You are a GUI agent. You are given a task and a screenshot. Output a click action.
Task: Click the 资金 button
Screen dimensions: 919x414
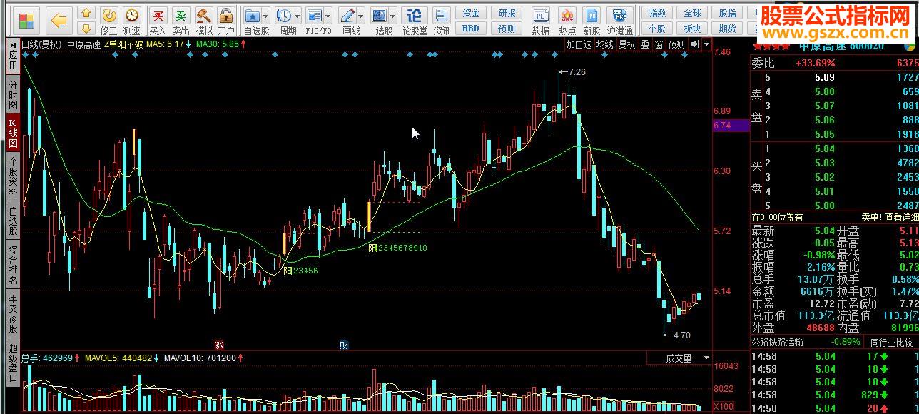coord(471,13)
